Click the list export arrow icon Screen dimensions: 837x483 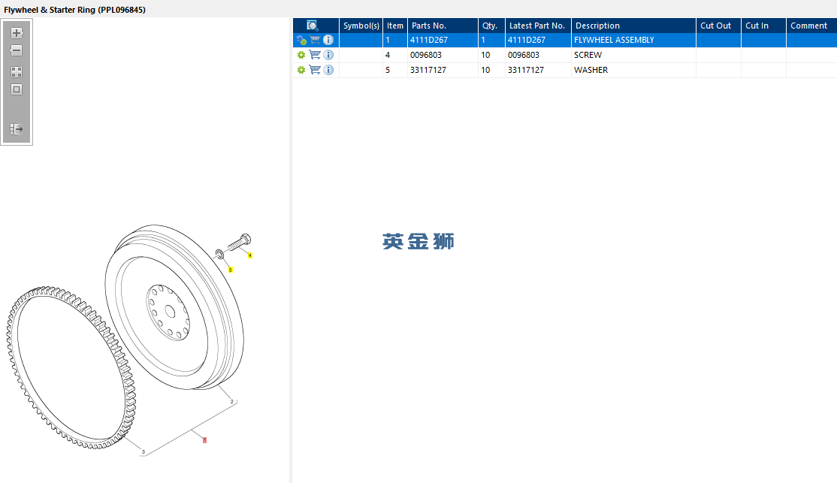tap(17, 129)
